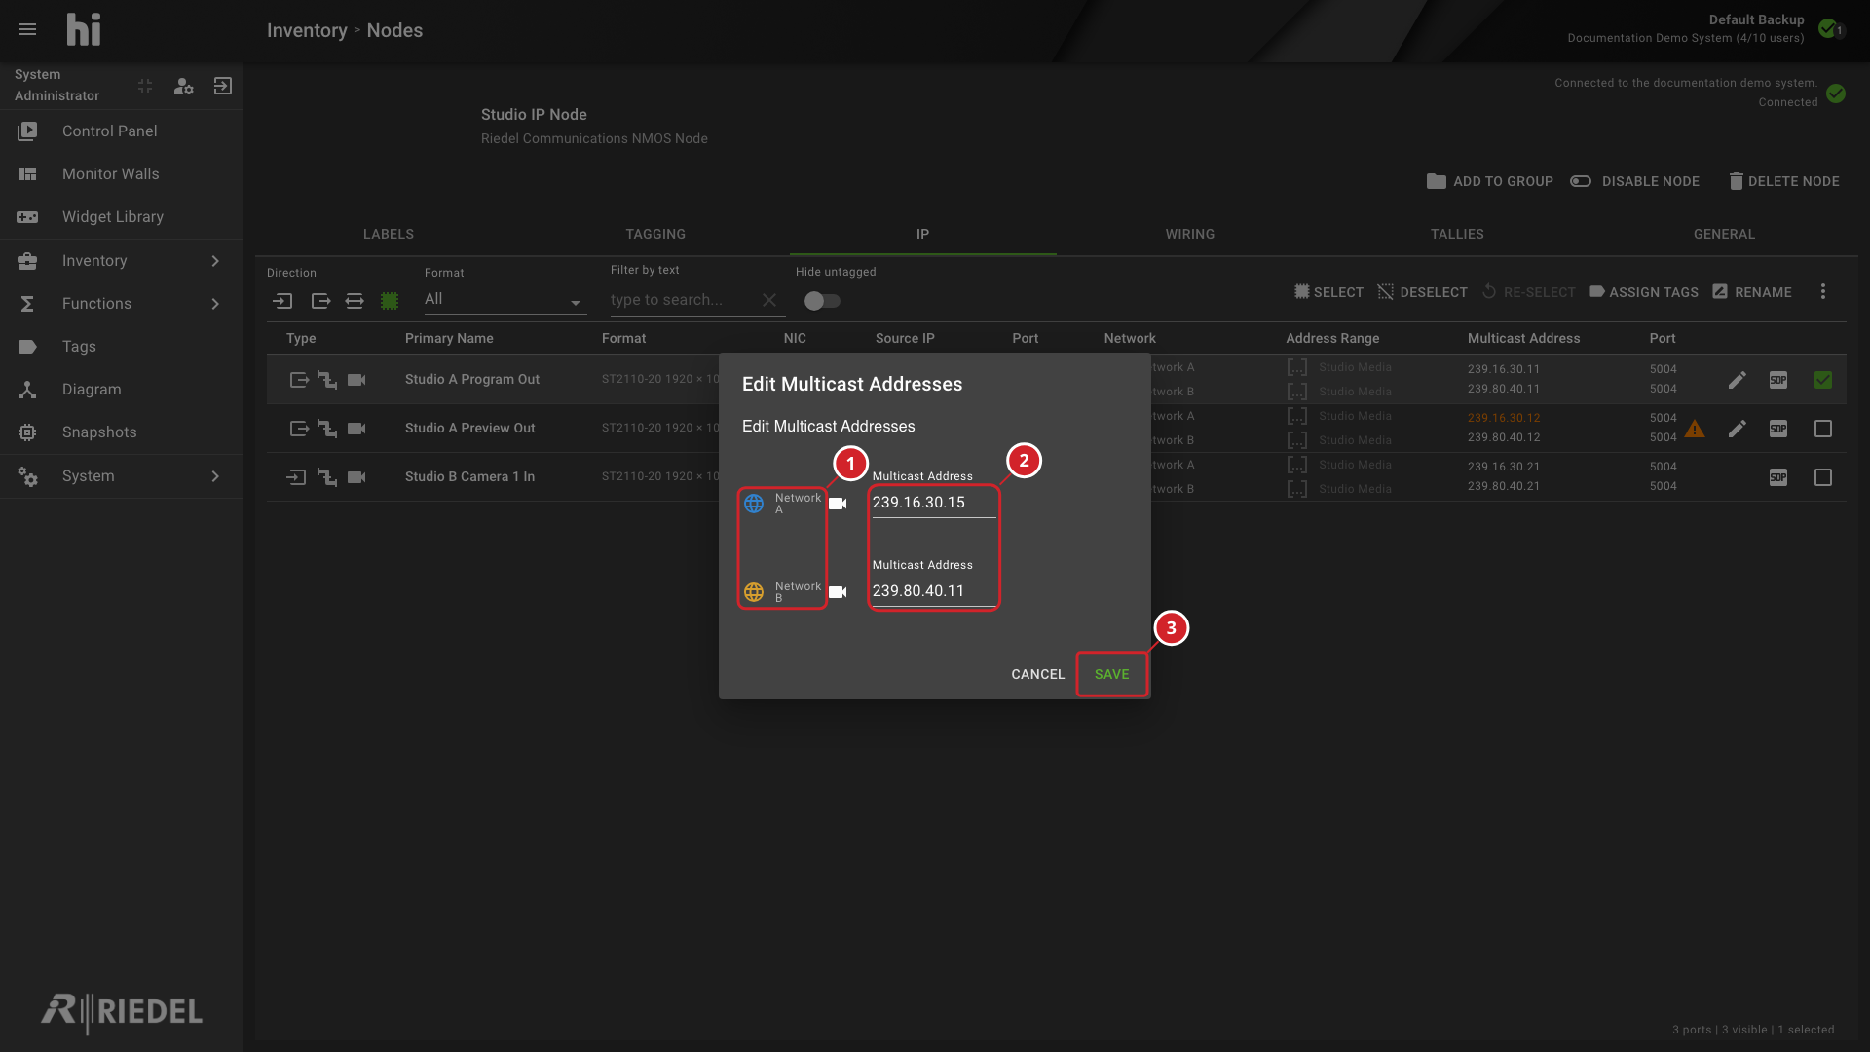Click the collapse-view icon beside System Administrator
The image size is (1870, 1052).
(x=145, y=87)
